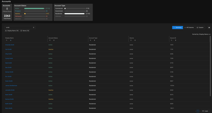Click Source ID 10764 cell
Viewport: 212px width, 113px height.
[x=172, y=86]
